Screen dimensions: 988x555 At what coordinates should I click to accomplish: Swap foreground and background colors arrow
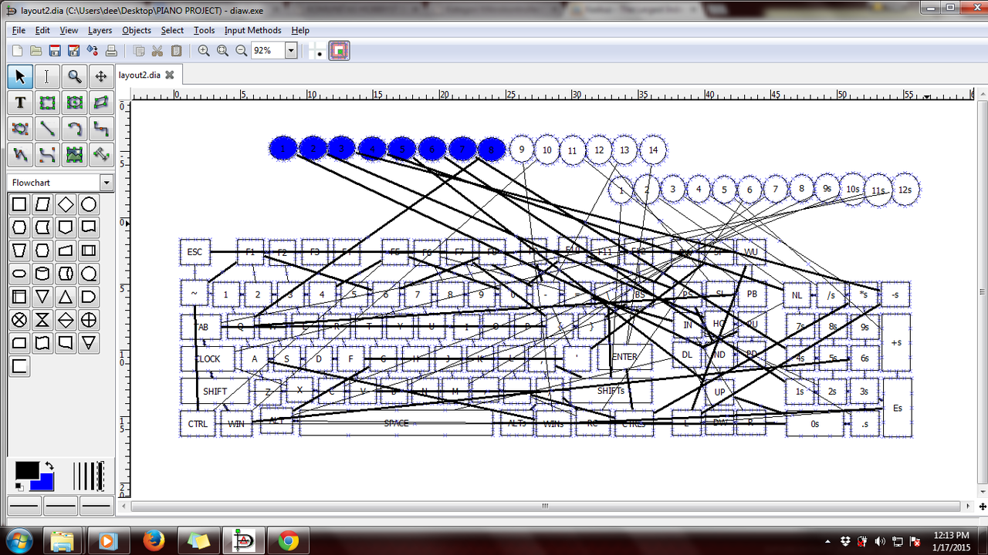pos(49,466)
